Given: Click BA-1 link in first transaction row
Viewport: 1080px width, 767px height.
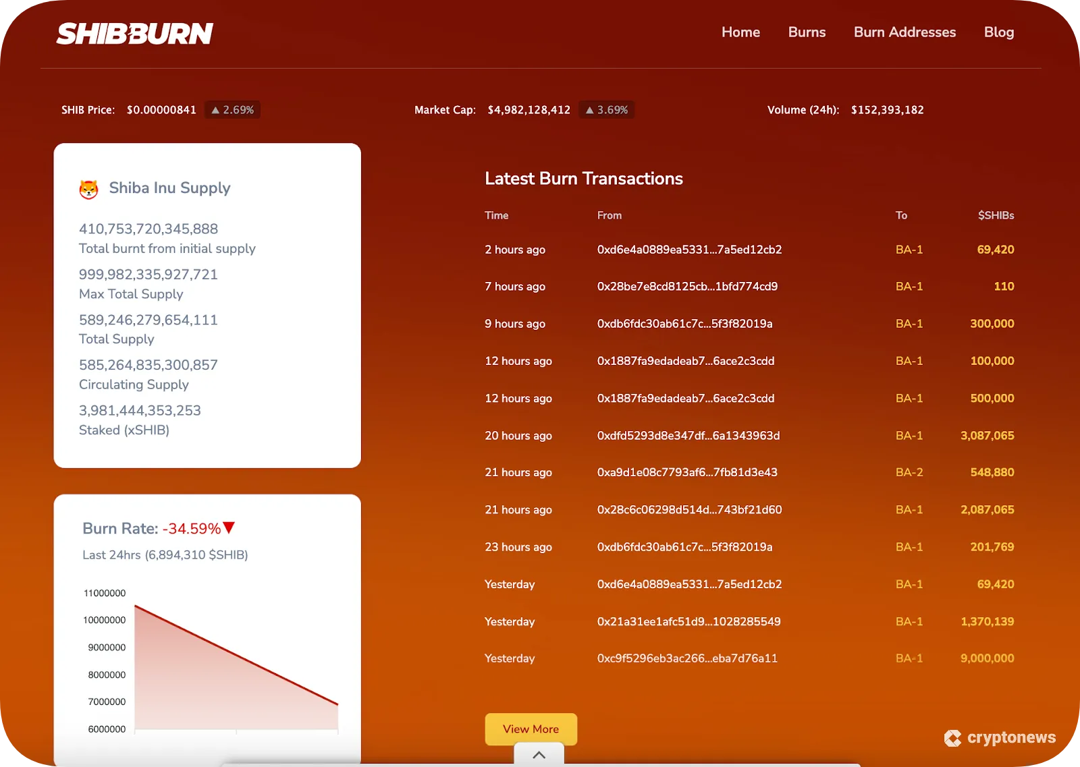Looking at the screenshot, I should point(909,249).
